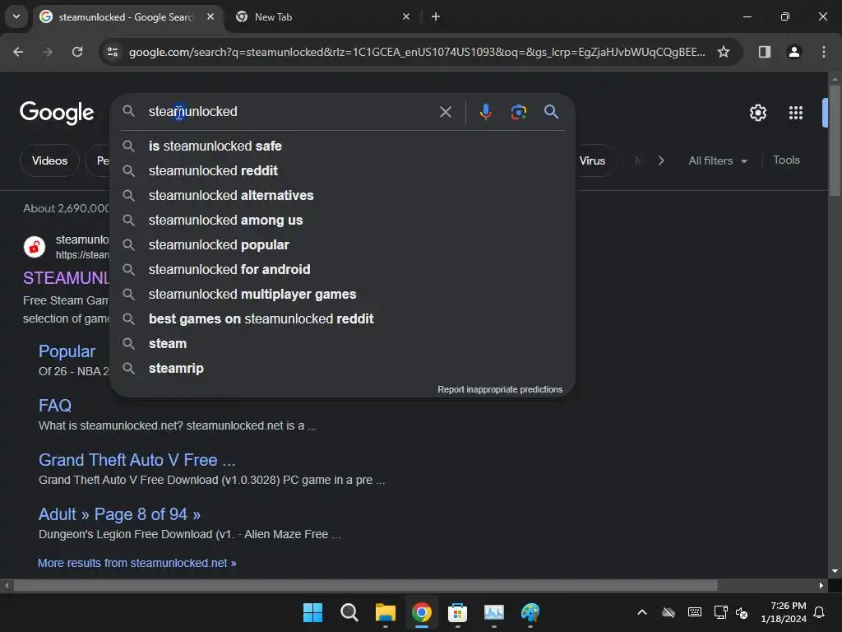
Task: Pick the 'steamrip' suggestion
Action: 343,369
